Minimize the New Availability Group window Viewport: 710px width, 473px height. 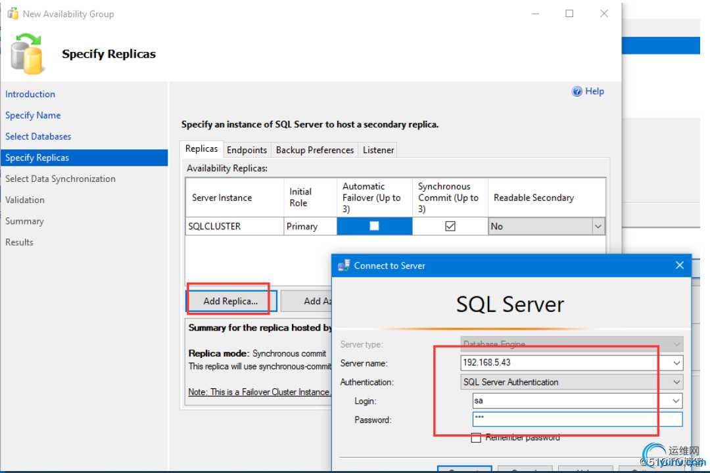[x=535, y=14]
